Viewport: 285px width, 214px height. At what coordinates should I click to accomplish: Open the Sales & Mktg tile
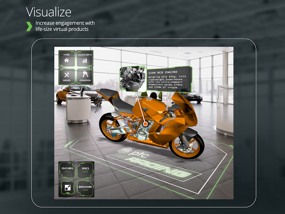85,59
